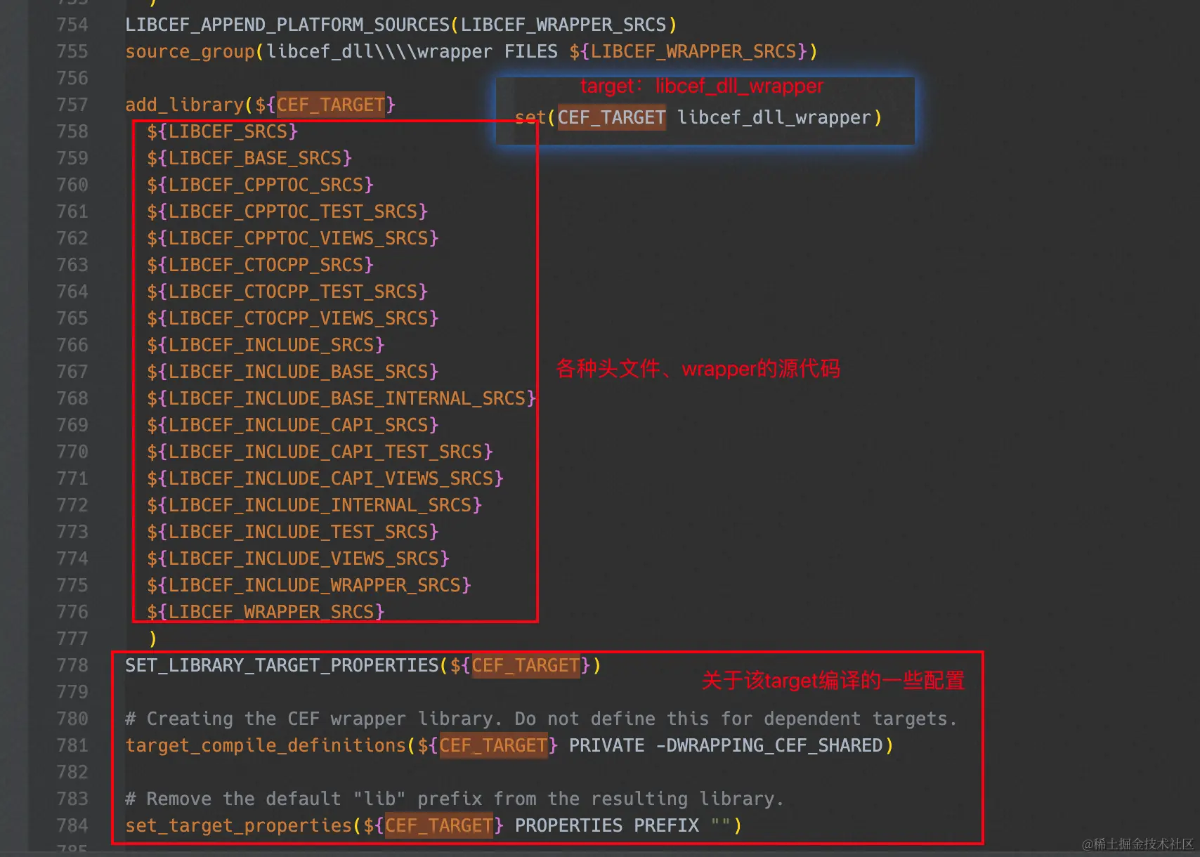Click ${LIBCEF_CPPTOC_SRCS} entry
The image size is (1200, 857).
261,185
